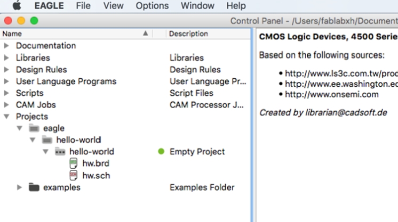Expand the Documentation tree item
This screenshot has width=398, height=222.
(6, 46)
